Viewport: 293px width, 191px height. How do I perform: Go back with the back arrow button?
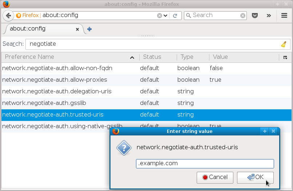coord(8,16)
